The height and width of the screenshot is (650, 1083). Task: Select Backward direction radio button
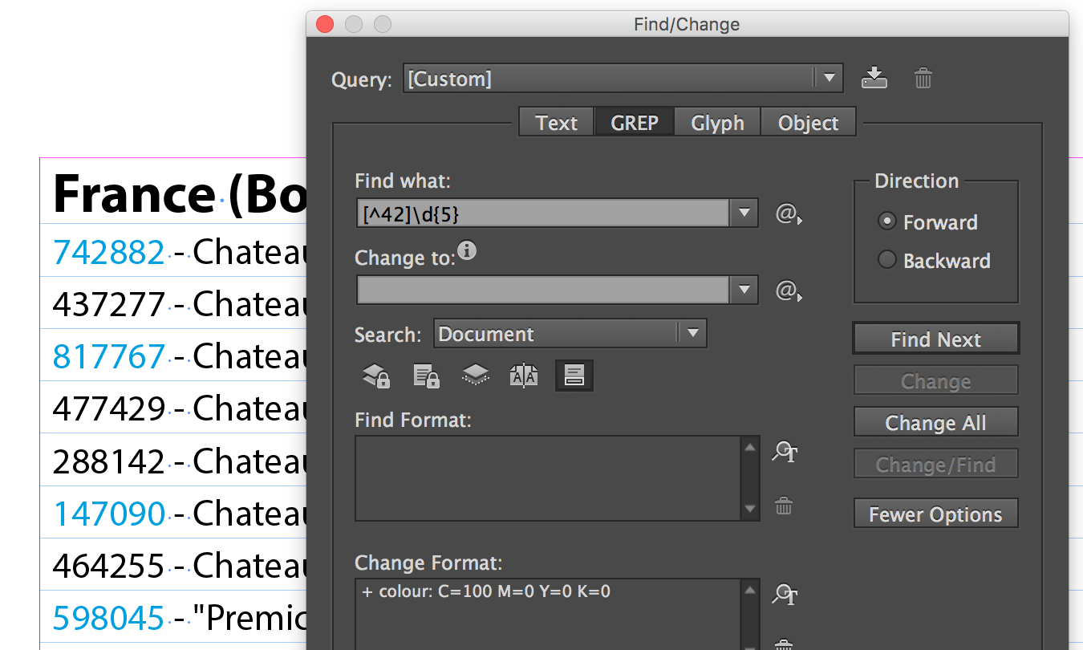tap(886, 260)
